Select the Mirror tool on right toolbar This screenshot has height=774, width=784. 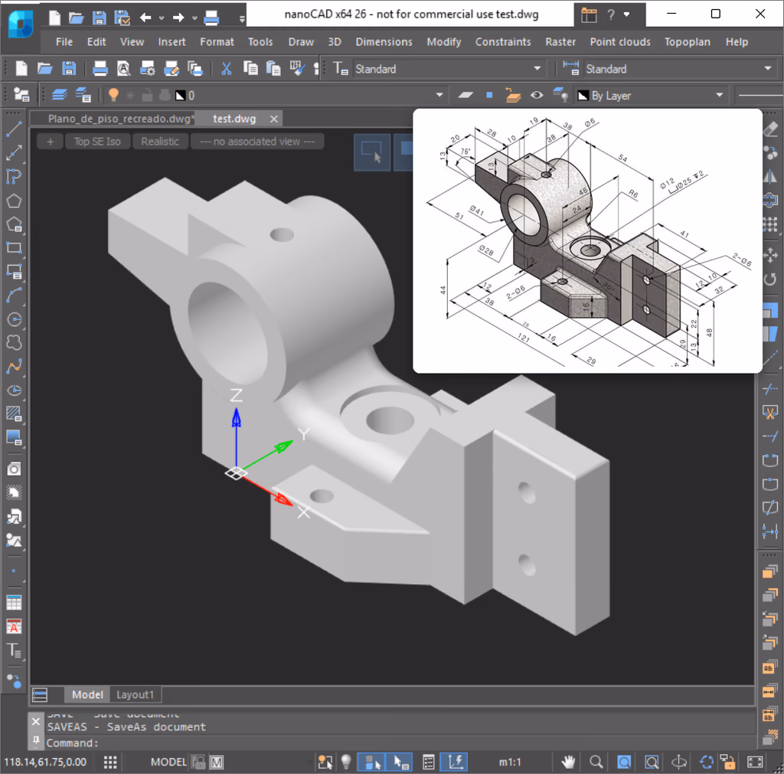[770, 177]
